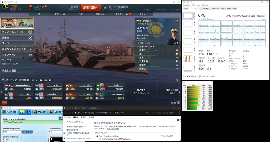
Task: Select the FURIOUS ship card
Action: 18,87
